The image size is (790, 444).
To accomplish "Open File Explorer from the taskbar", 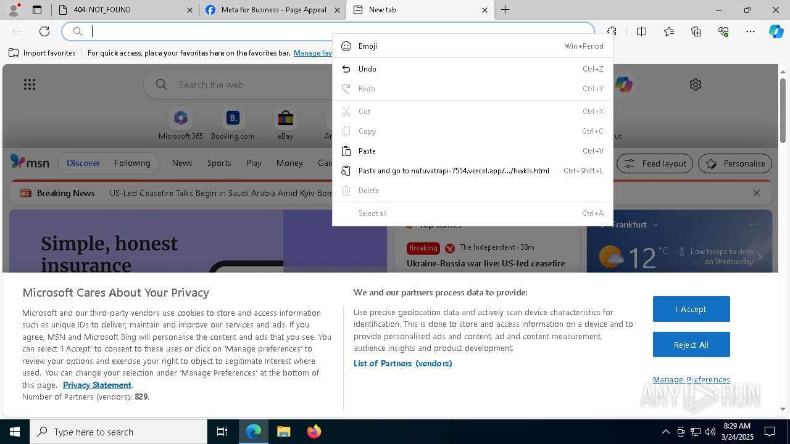I will 283,432.
